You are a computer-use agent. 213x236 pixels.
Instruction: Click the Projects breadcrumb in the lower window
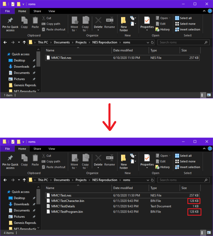pos(81,180)
